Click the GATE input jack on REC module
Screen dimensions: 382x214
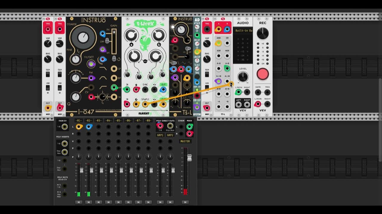(x=258, y=92)
